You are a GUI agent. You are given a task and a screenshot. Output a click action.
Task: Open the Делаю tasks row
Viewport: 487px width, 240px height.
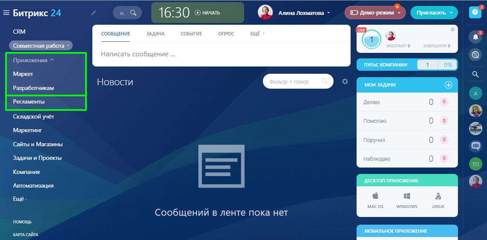(x=407, y=102)
